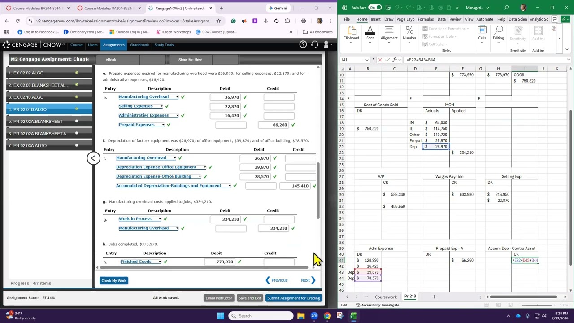The image size is (574, 323).
Task: Click Show Me How button
Action: point(190,60)
